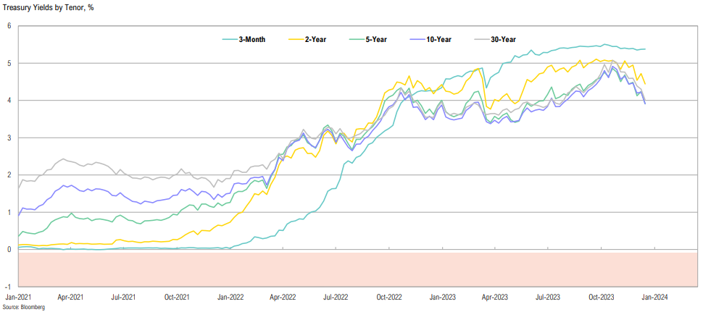Screen dimensions: 703x312
Task: Select the Apr-2023 date on x-axis
Action: pyautogui.click(x=495, y=297)
